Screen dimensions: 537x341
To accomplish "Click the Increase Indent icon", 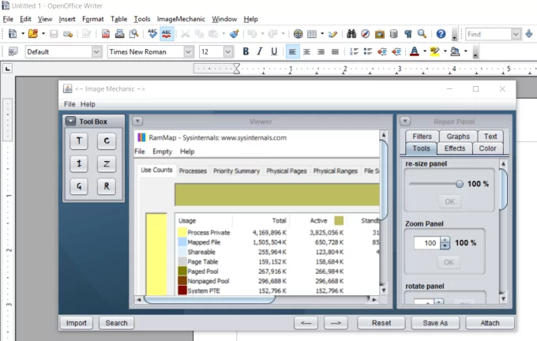I will [396, 51].
